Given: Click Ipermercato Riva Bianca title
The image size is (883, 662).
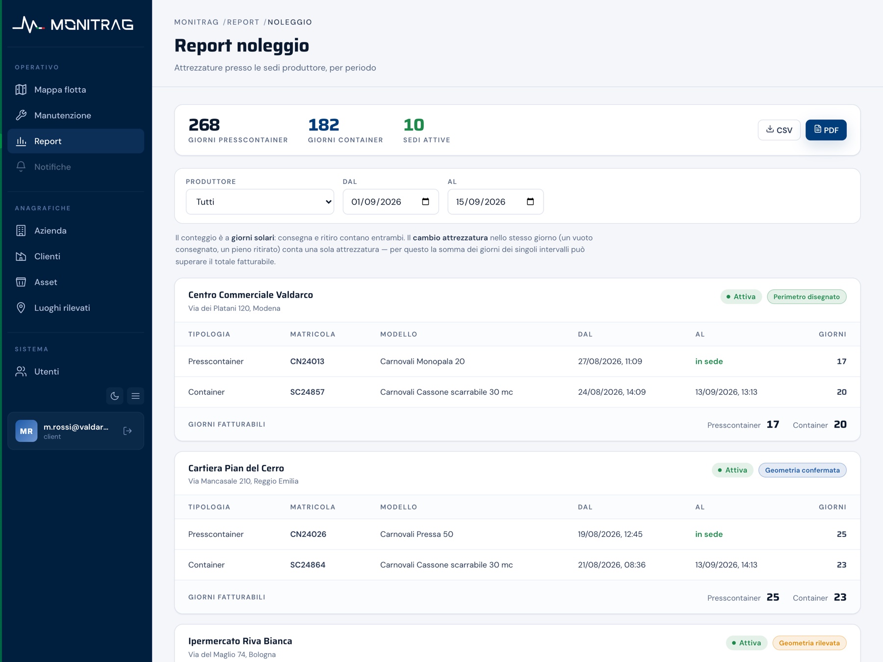Looking at the screenshot, I should coord(240,641).
